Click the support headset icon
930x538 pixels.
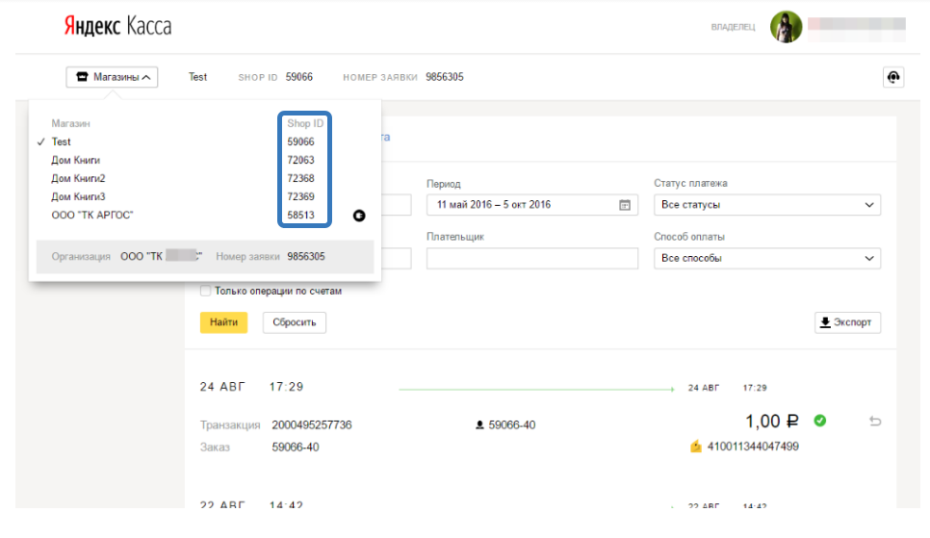pyautogui.click(x=893, y=77)
